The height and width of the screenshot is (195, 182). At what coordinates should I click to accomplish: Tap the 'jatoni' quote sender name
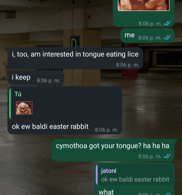tap(109, 171)
